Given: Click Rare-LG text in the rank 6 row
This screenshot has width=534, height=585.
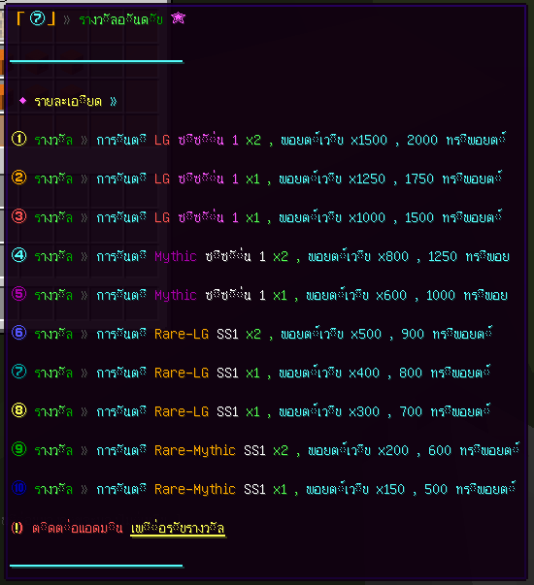Looking at the screenshot, I should click(x=182, y=335).
